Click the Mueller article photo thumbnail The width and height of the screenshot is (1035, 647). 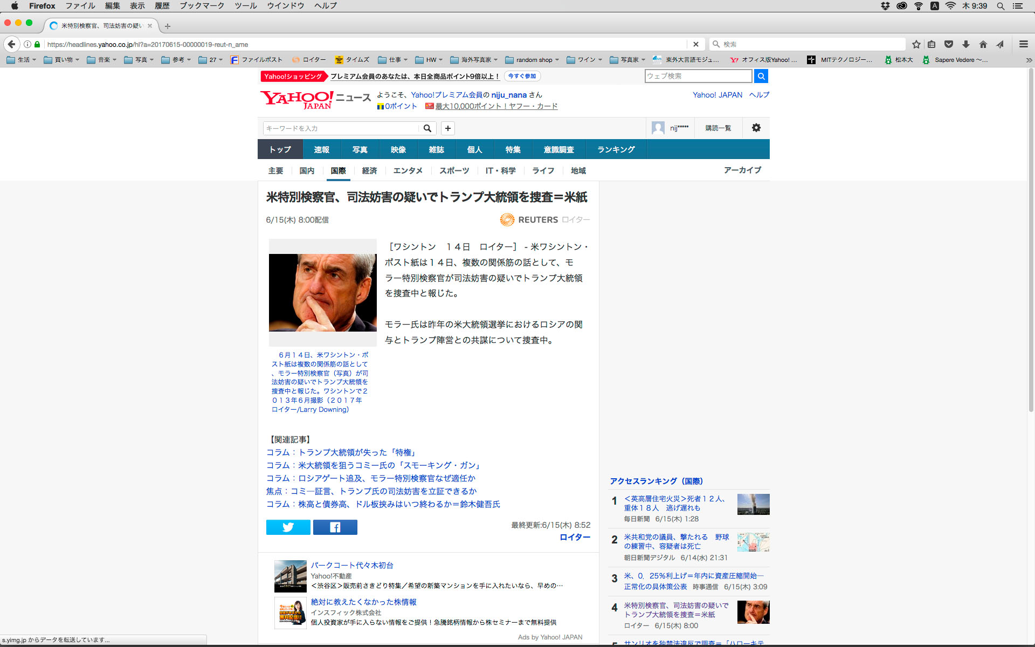[x=322, y=293]
